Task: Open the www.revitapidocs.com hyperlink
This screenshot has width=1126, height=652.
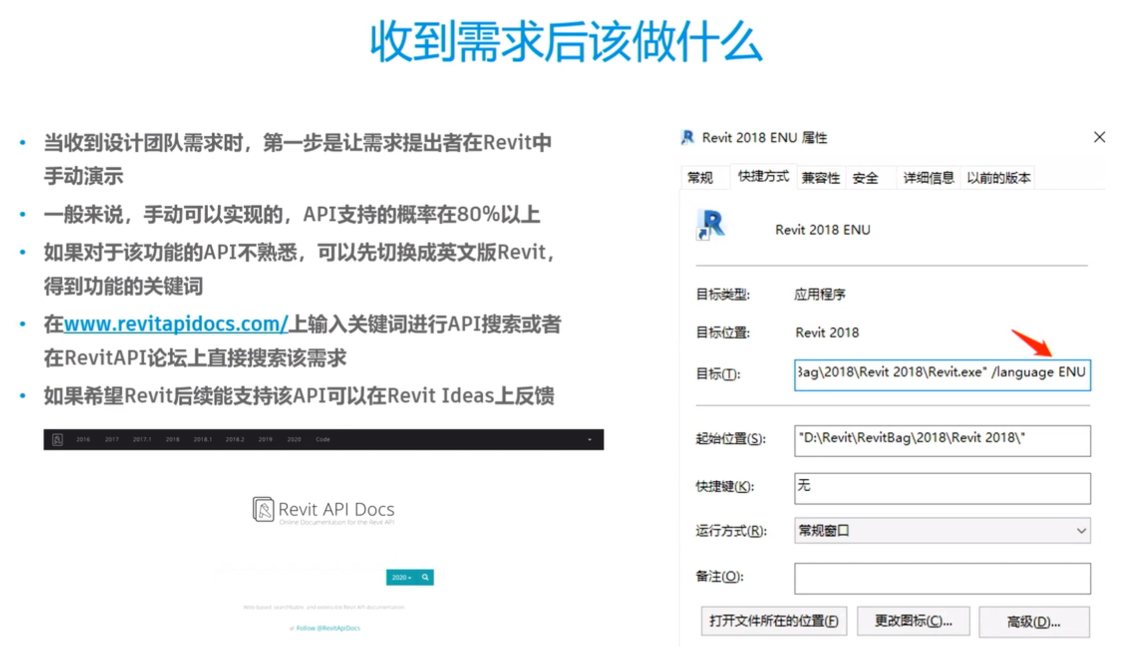Action: point(175,324)
